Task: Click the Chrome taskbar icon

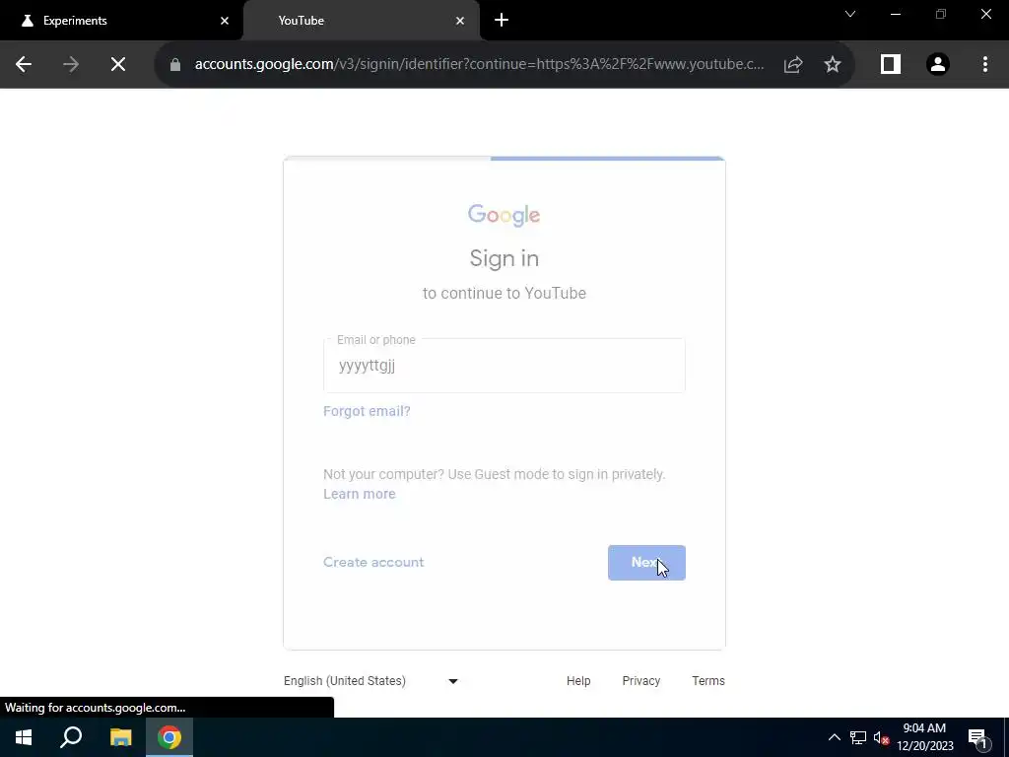Action: [x=169, y=737]
